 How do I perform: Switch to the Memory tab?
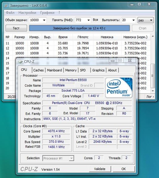click(71, 70)
